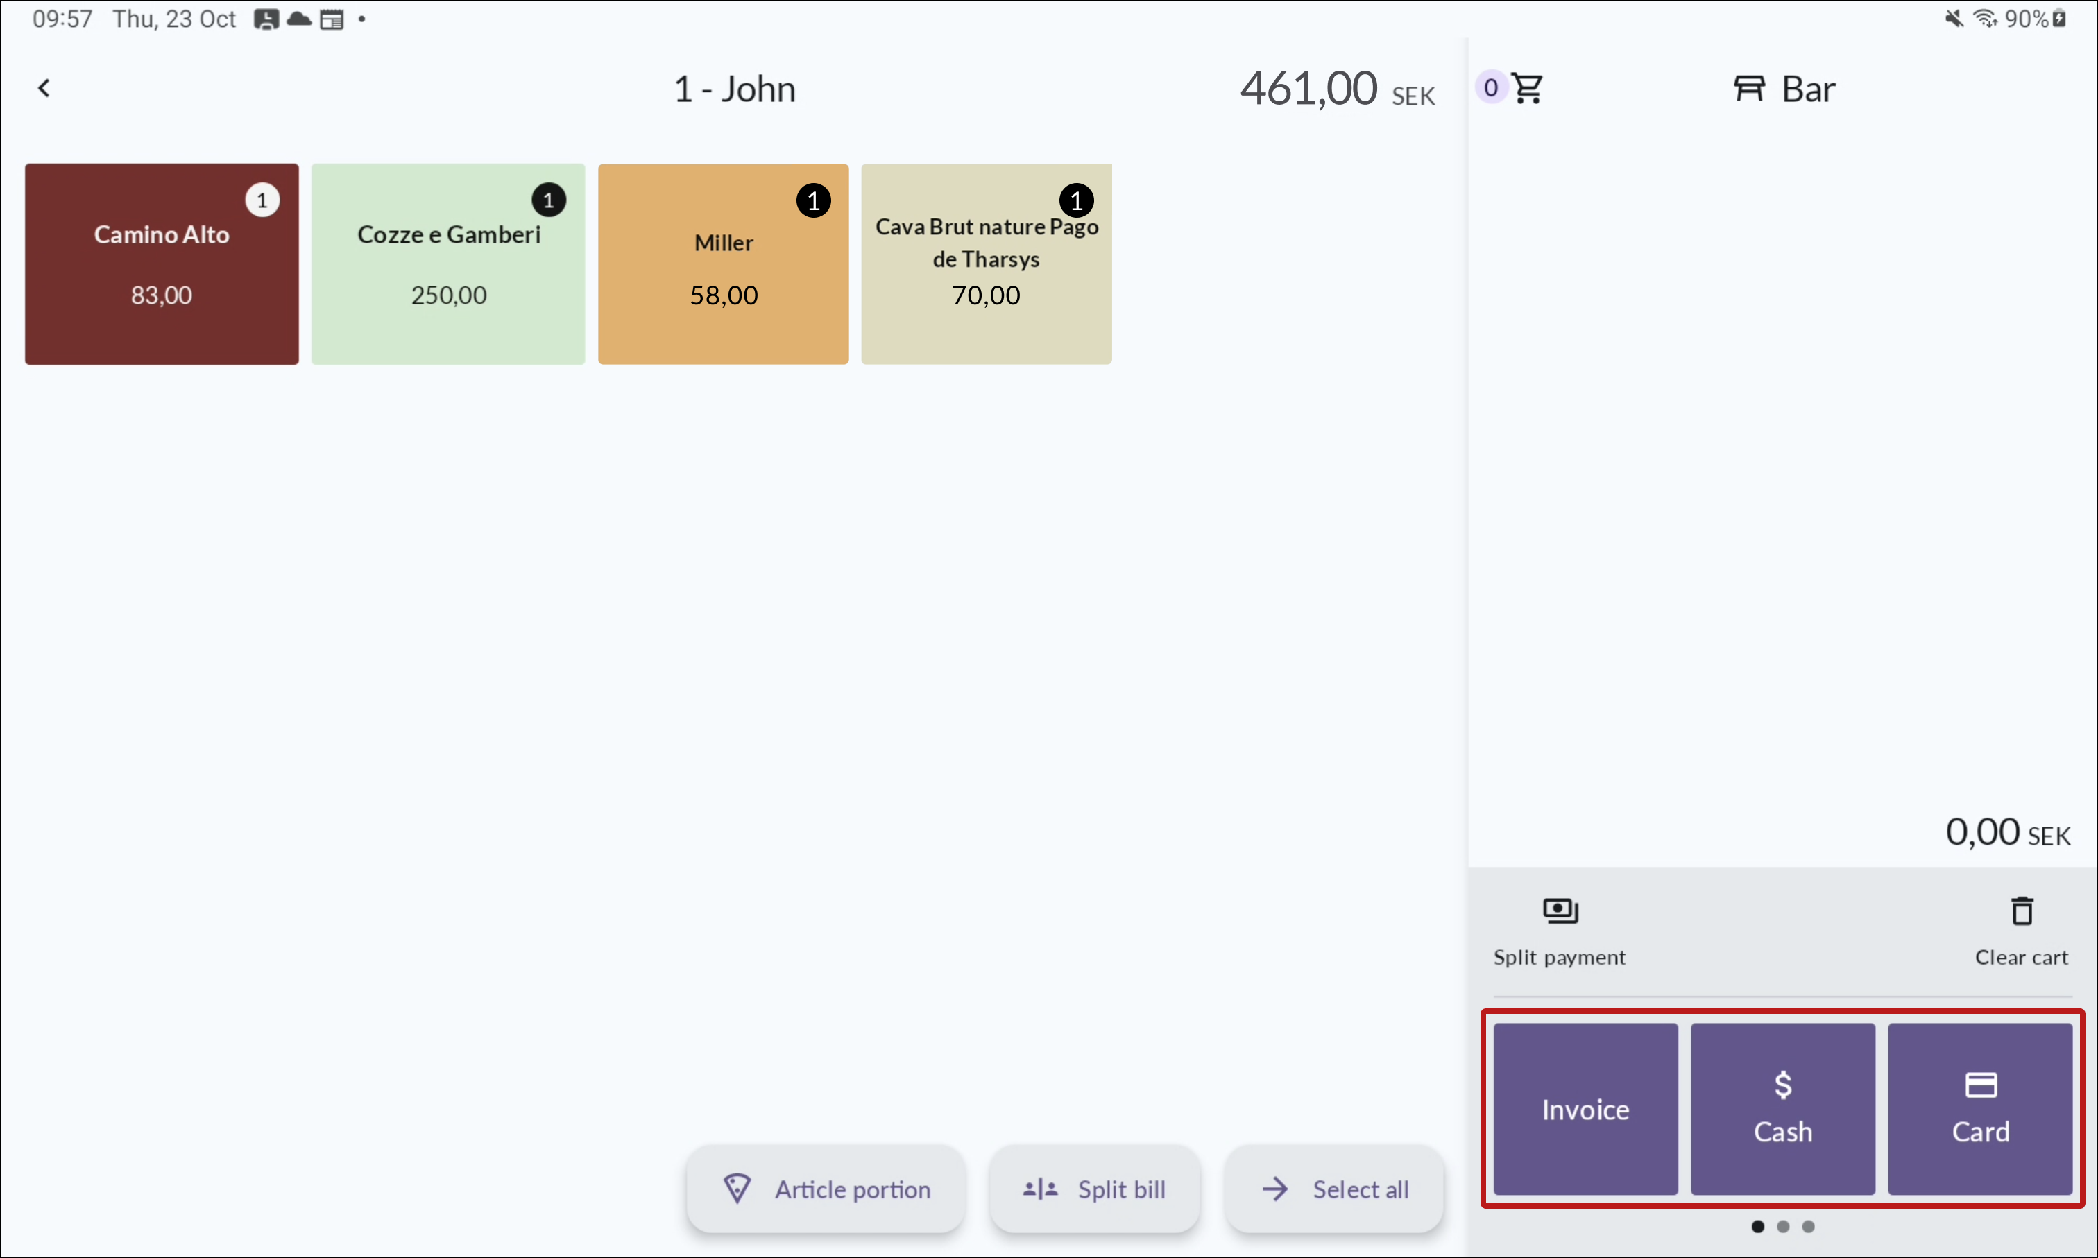Tap the Clear cart trash icon
Screen dimensions: 2098x1258
(x=2022, y=912)
